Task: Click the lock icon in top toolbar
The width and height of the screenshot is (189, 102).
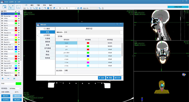Action: (103, 8)
